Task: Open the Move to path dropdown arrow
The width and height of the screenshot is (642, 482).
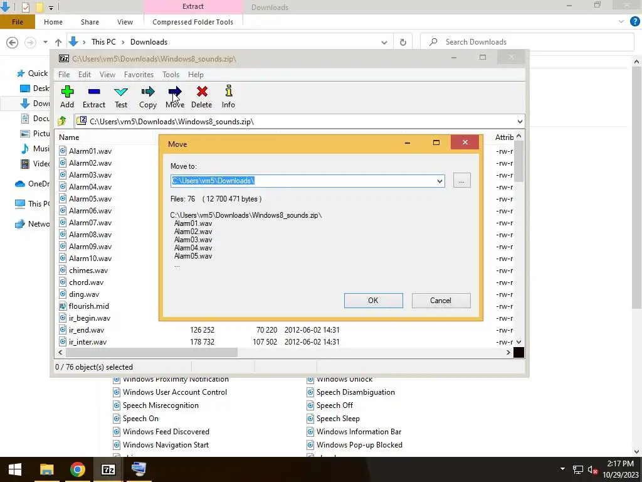Action: coord(439,181)
